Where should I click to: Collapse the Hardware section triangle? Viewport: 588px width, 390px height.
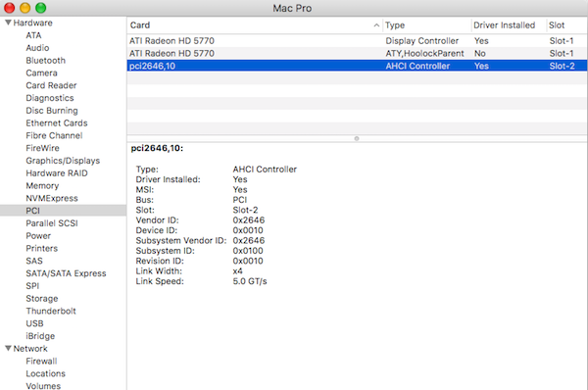tap(8, 23)
